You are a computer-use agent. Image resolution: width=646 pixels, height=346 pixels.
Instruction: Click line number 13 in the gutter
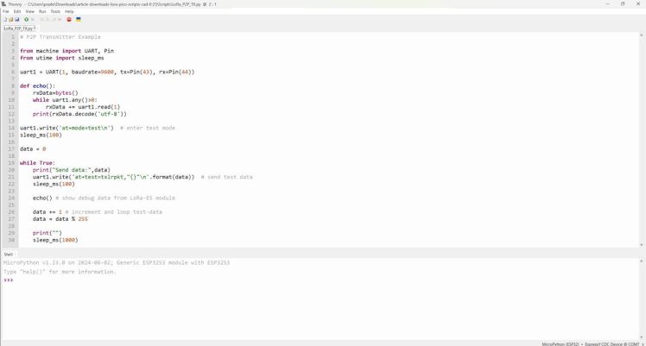[11, 121]
